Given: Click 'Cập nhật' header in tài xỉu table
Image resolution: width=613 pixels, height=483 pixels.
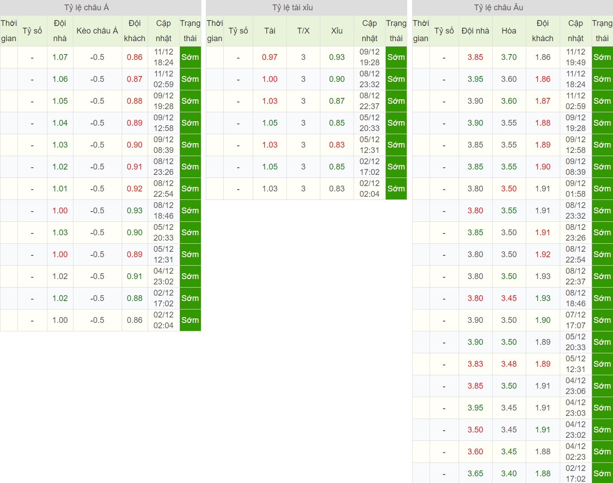Looking at the screenshot, I should pos(370,31).
